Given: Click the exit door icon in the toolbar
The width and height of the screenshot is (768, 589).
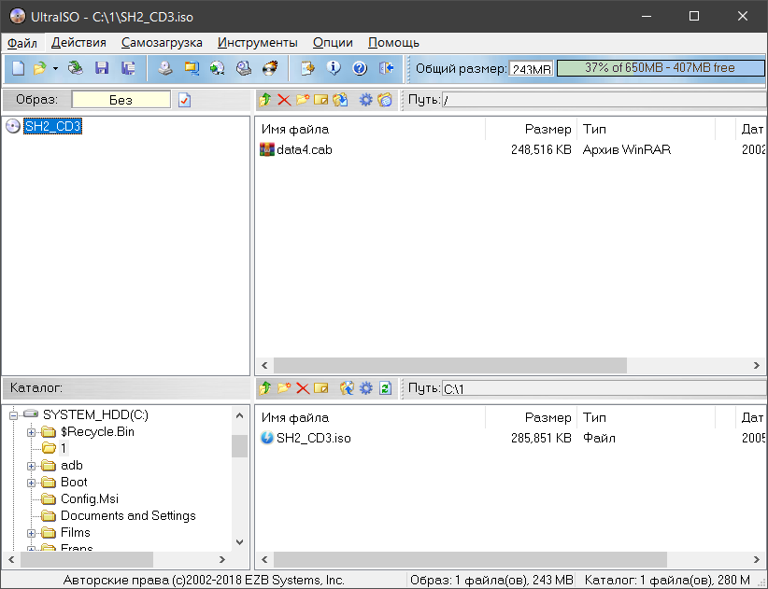Looking at the screenshot, I should pos(386,68).
